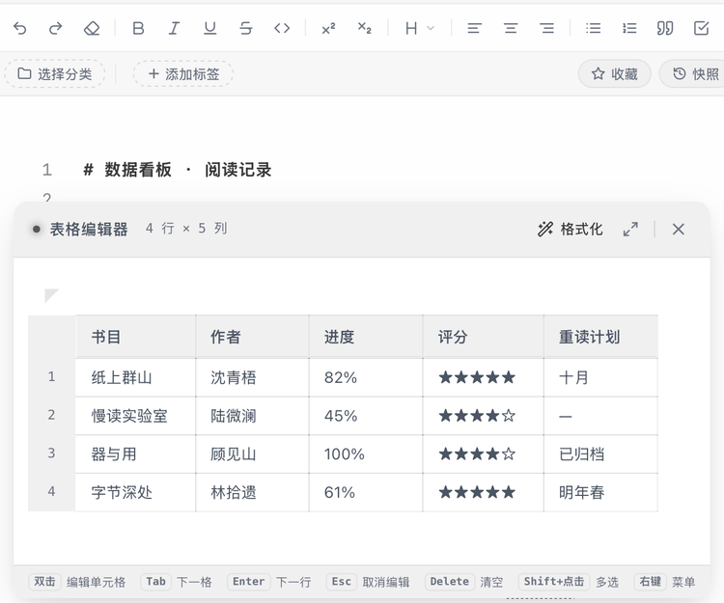Toggle italic formatting
The height and width of the screenshot is (603, 724).
coord(174,29)
